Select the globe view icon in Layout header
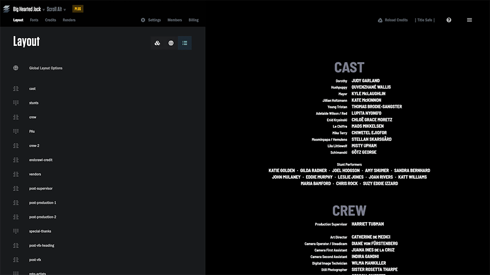490x275 pixels. tap(171, 43)
